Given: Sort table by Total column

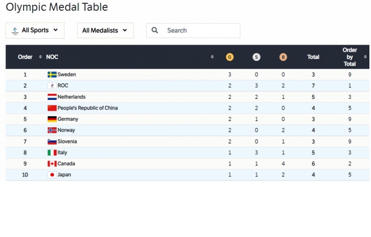Looking at the screenshot, I should pyautogui.click(x=313, y=57).
